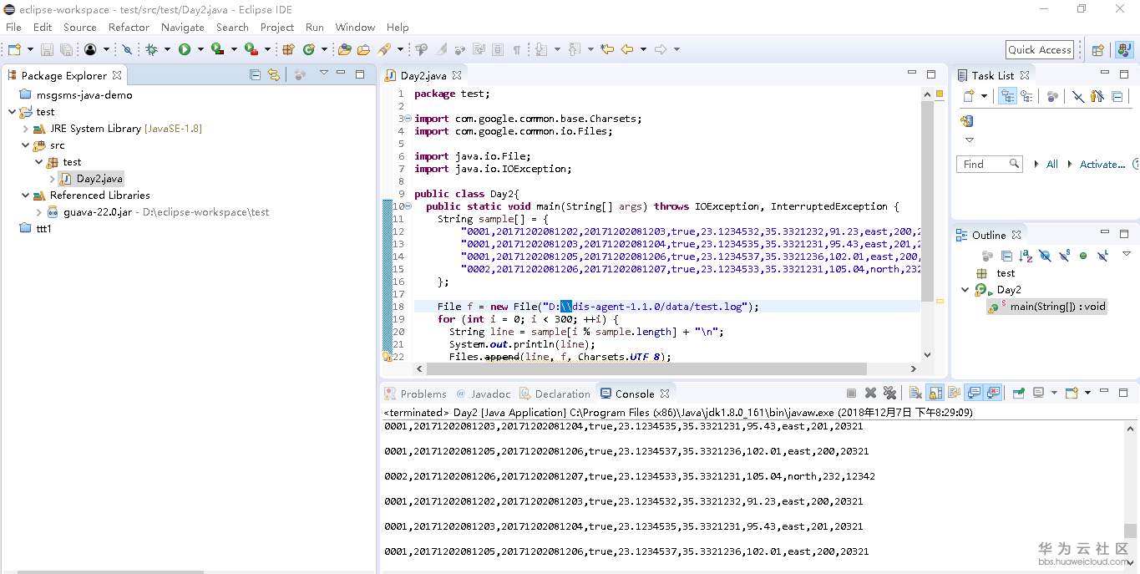Image resolution: width=1140 pixels, height=574 pixels.
Task: Click the New Java Package icon
Action: coord(288,50)
